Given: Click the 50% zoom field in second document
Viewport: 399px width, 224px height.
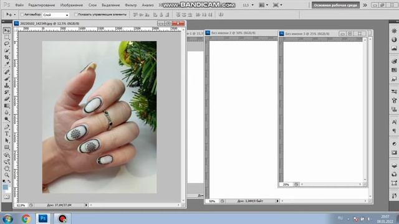Looking at the screenshot, I should (212, 201).
